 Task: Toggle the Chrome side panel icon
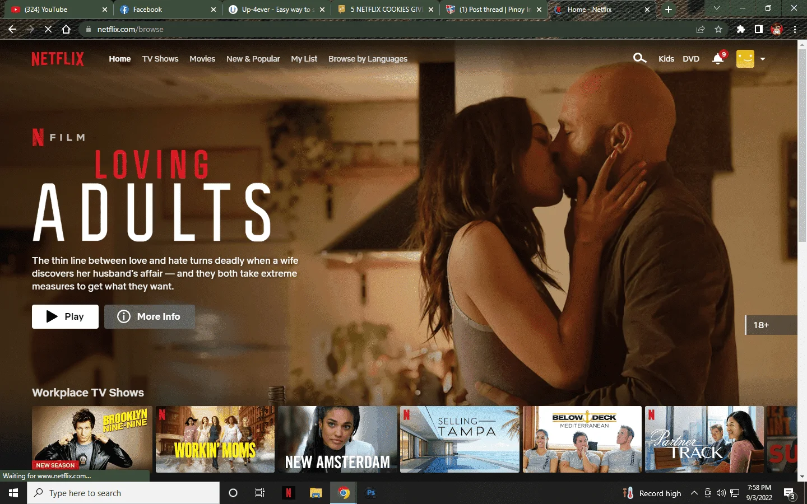tap(758, 29)
